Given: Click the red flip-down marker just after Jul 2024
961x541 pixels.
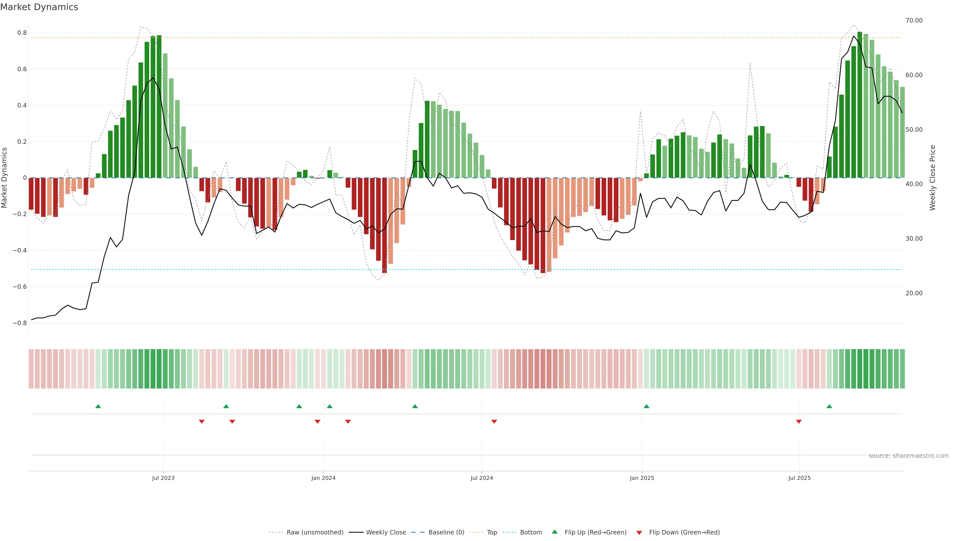Looking at the screenshot, I should pos(494,422).
